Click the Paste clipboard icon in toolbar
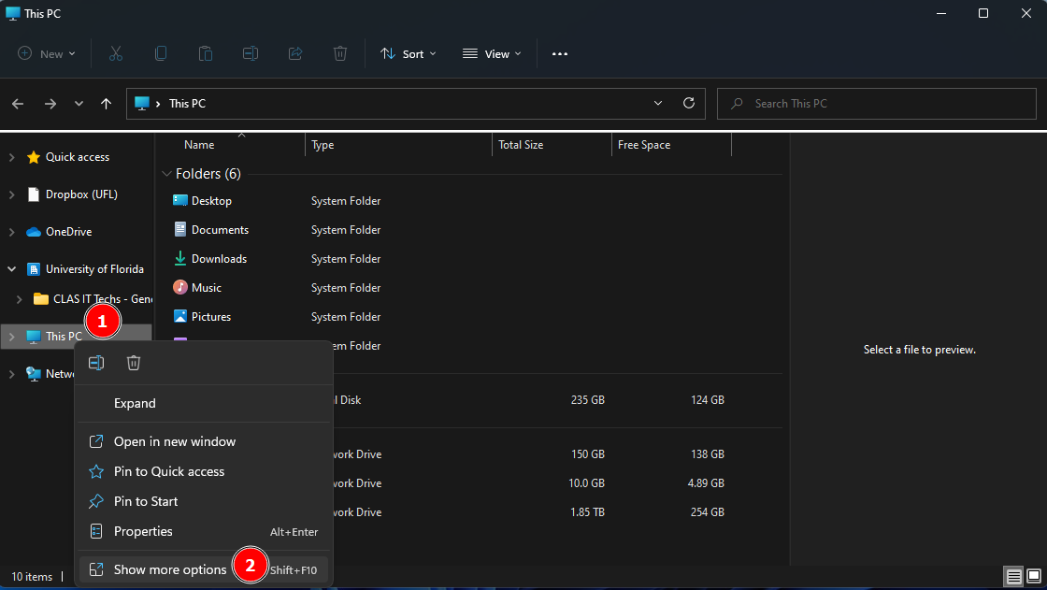The height and width of the screenshot is (590, 1047). point(206,53)
